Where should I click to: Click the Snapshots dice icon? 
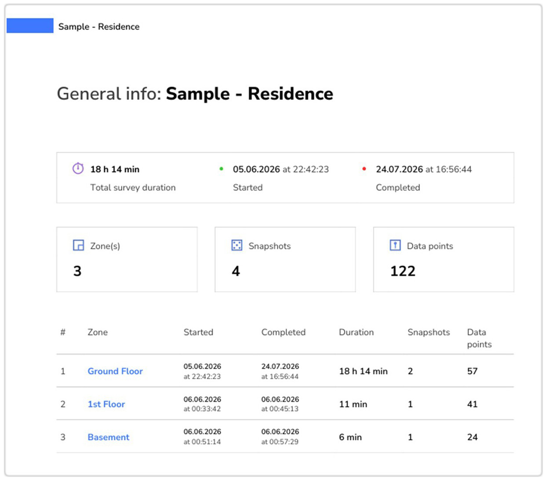tap(236, 245)
